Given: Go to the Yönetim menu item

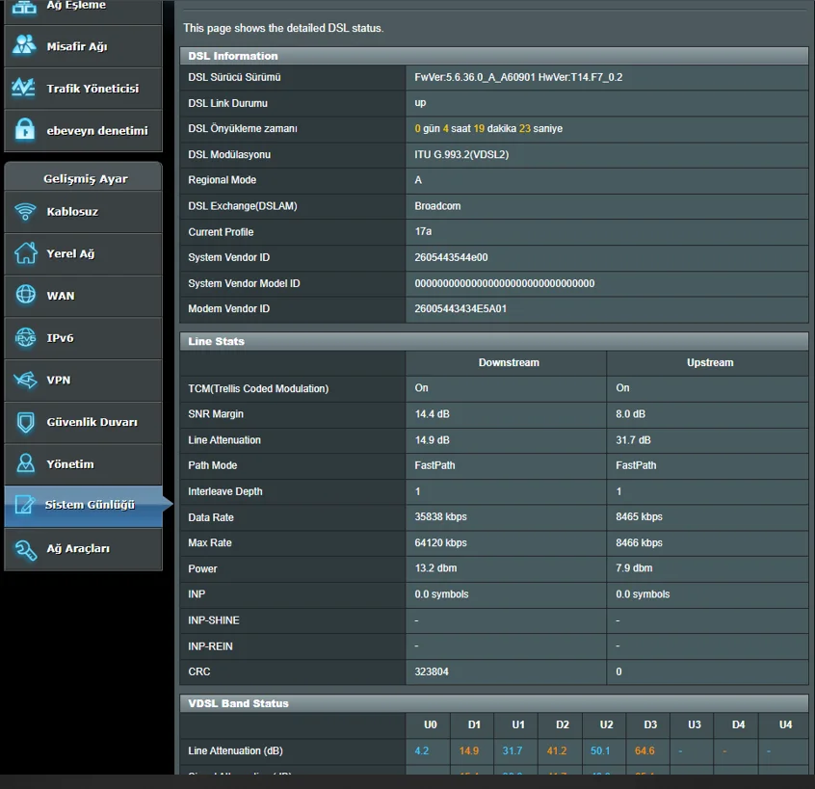Looking at the screenshot, I should pos(70,464).
